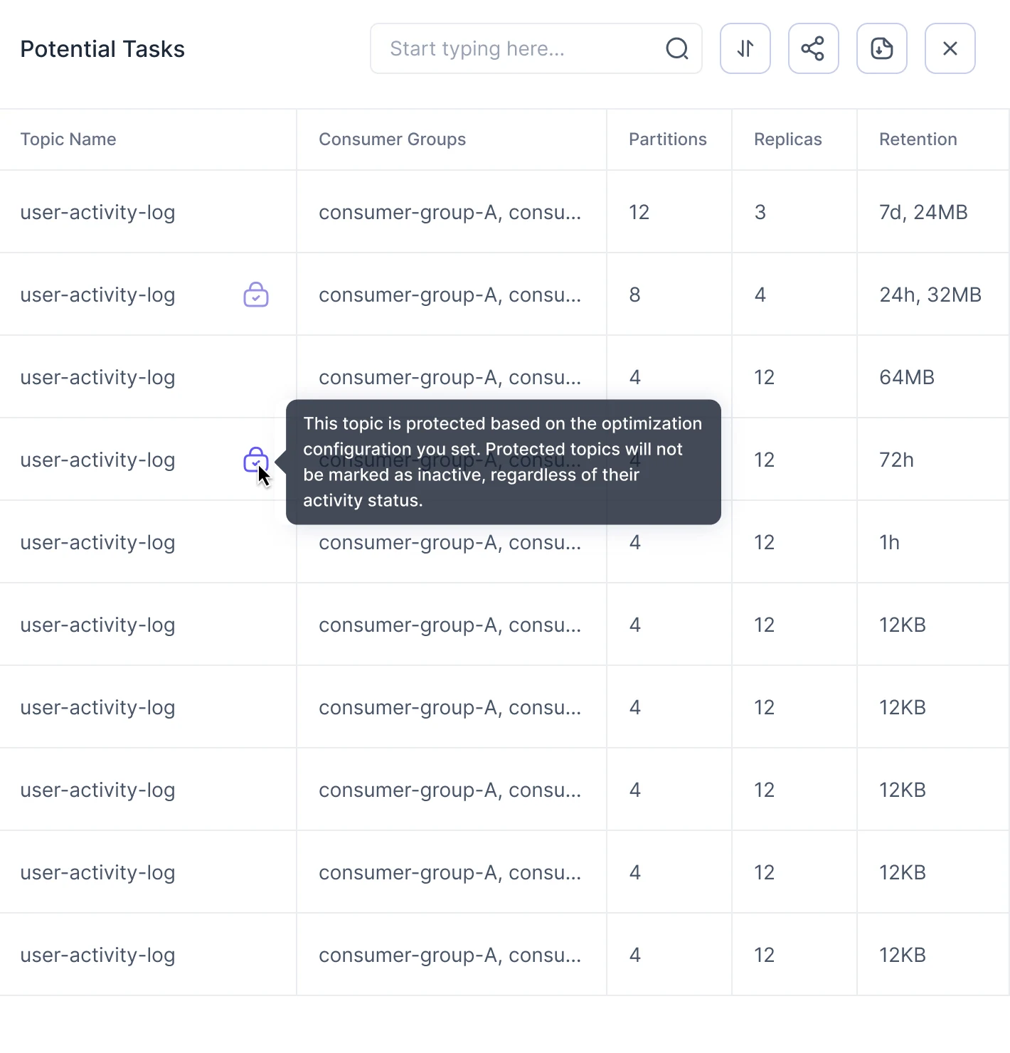This screenshot has height=1053, width=1010.
Task: Click the partitions value 12 in the first row
Action: (639, 212)
